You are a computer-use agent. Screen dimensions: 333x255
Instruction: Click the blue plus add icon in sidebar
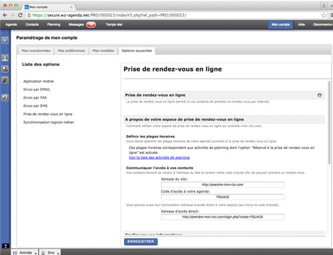point(5,41)
